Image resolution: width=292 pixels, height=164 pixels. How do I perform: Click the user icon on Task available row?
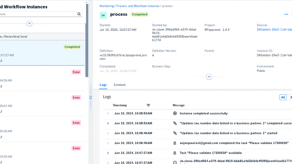(x=175, y=153)
